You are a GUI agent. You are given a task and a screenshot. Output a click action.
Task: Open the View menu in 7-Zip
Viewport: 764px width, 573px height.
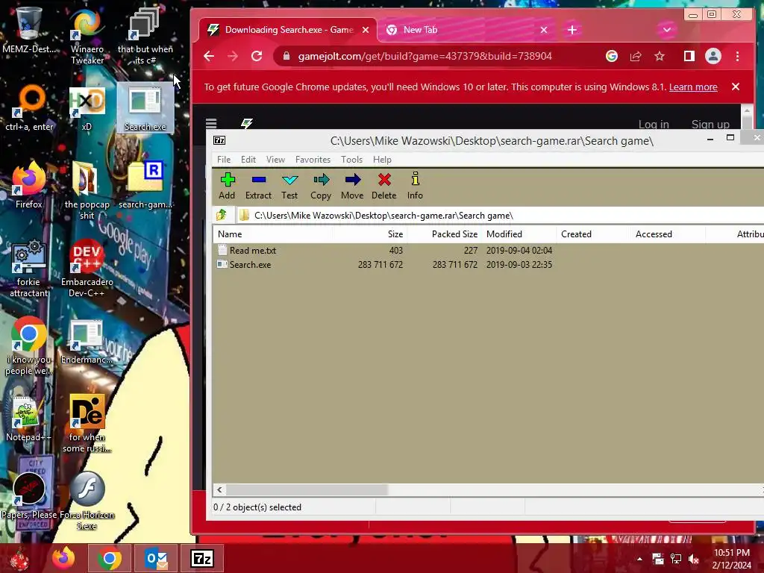point(275,160)
